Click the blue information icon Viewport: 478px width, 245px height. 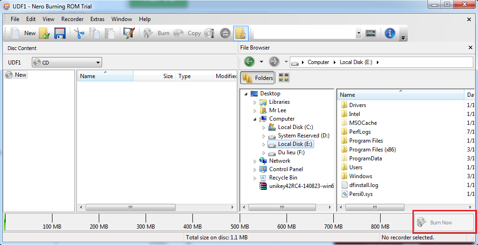pyautogui.click(x=390, y=33)
